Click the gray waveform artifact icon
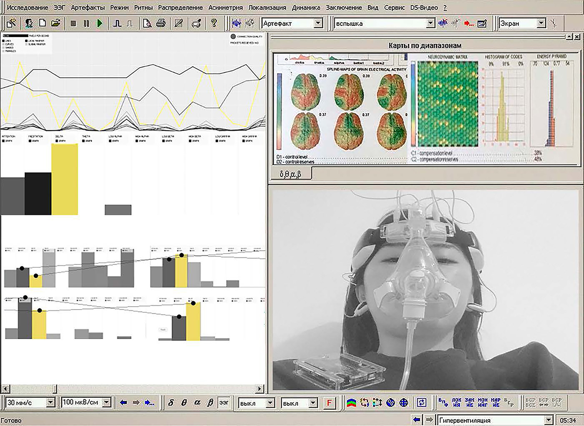 click(250, 23)
